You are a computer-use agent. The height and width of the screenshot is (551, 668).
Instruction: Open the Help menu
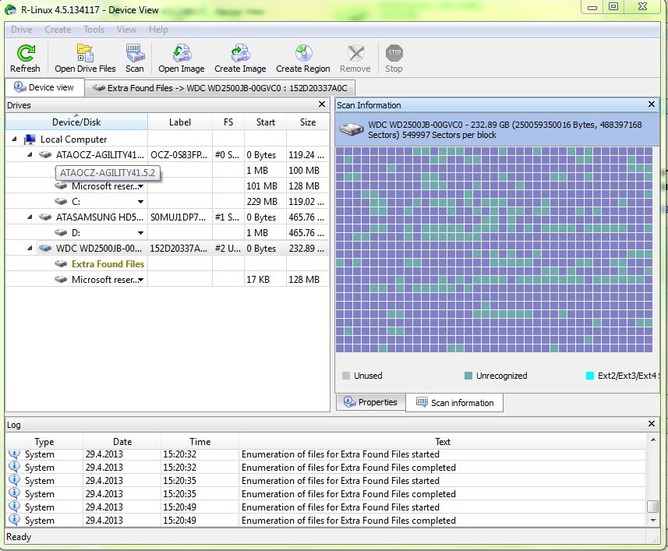tap(158, 30)
